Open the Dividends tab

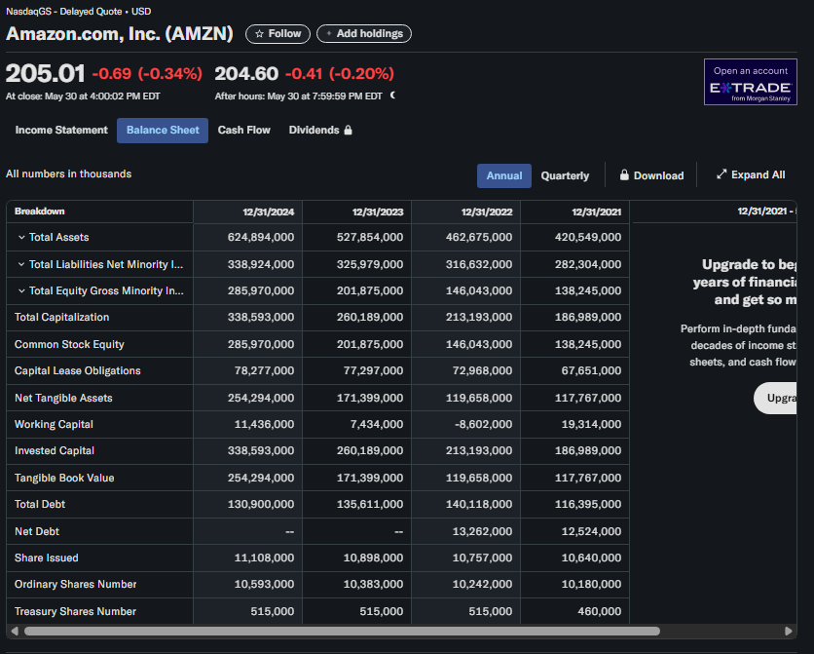320,130
